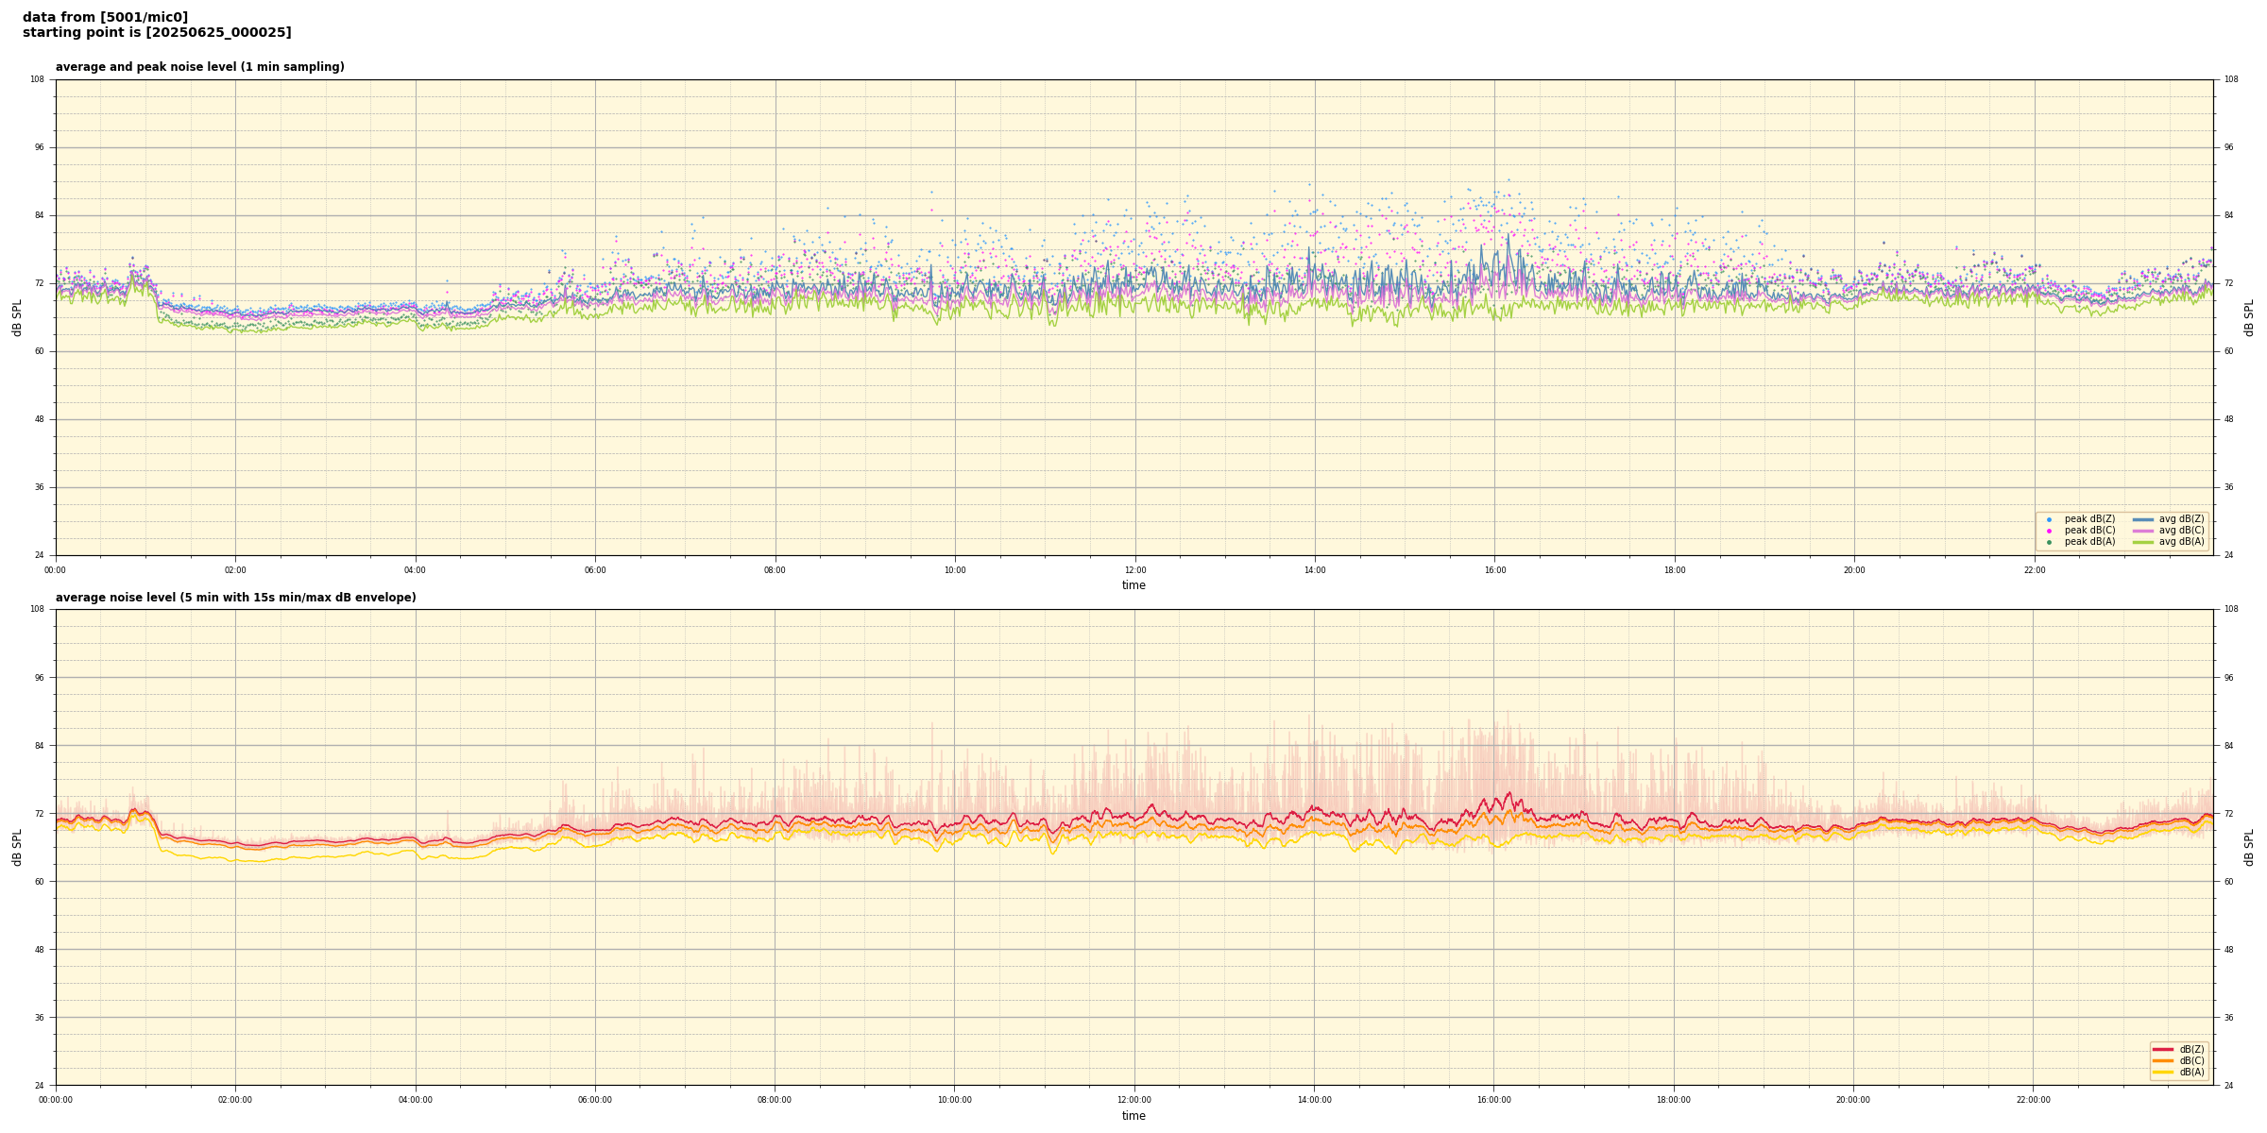Click the 'time' x-axis label under top chart
Screen dimensions: 2267x1133
pos(1133,585)
